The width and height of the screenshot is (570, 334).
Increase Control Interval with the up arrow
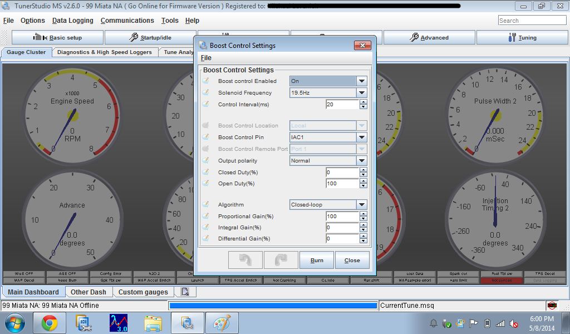pos(363,102)
